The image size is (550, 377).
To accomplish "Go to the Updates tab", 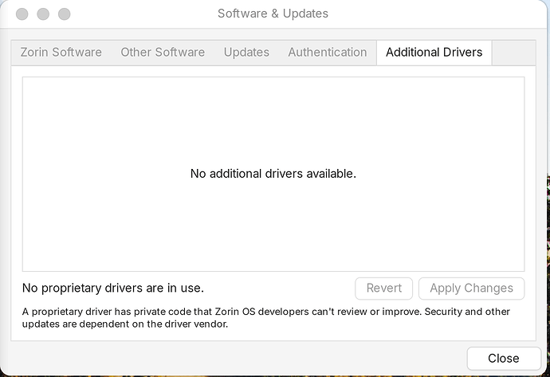I will coord(246,53).
